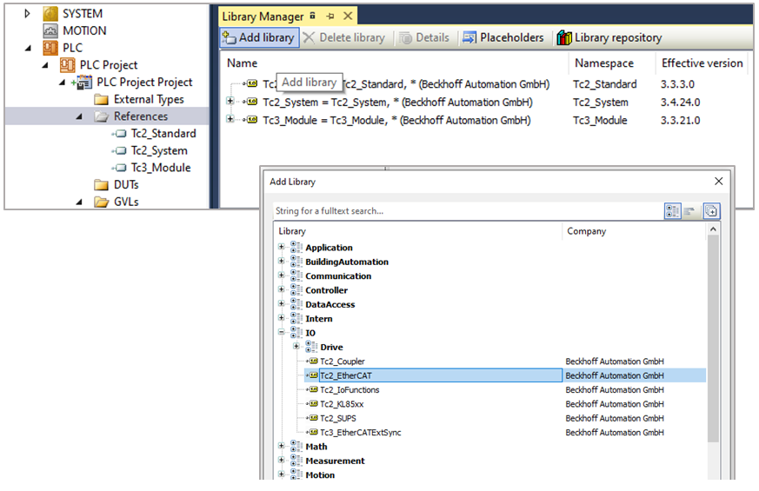Click the SYSTEM node icon

tap(50, 14)
